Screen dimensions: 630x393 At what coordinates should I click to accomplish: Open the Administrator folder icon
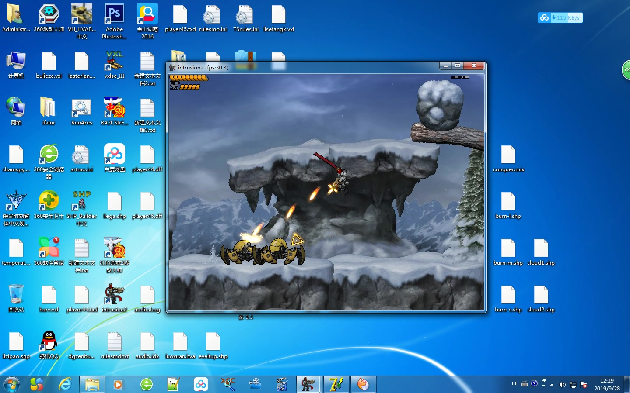click(x=16, y=18)
